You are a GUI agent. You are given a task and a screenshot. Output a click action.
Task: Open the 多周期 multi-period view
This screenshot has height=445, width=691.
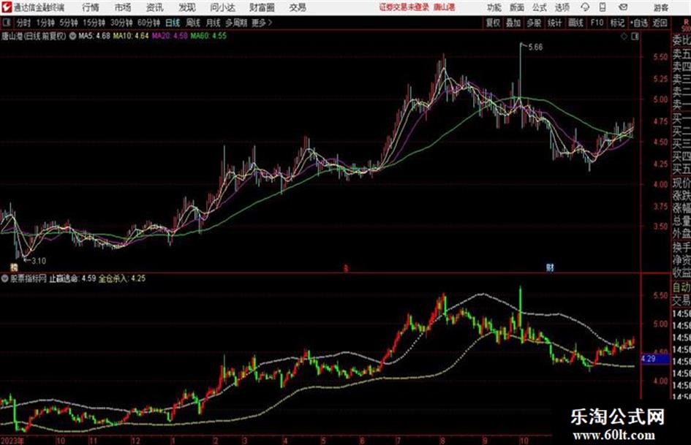pyautogui.click(x=236, y=23)
